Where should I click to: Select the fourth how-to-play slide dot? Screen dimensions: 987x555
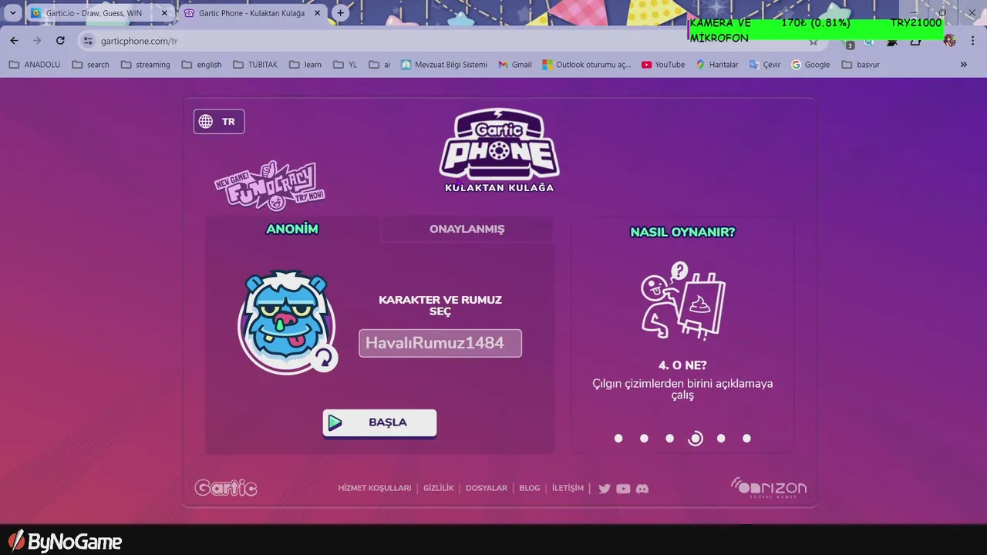pyautogui.click(x=696, y=439)
